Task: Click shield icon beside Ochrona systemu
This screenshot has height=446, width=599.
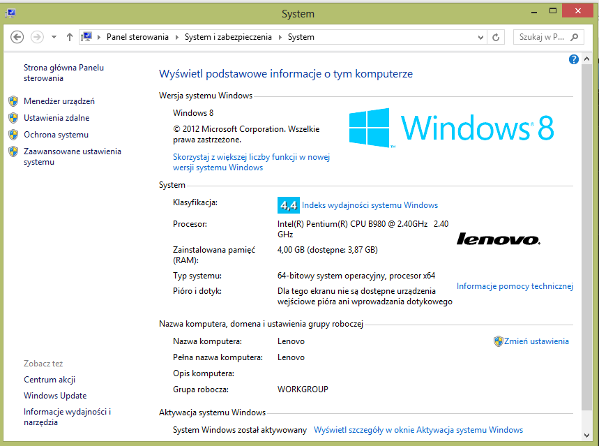Action: tap(13, 135)
